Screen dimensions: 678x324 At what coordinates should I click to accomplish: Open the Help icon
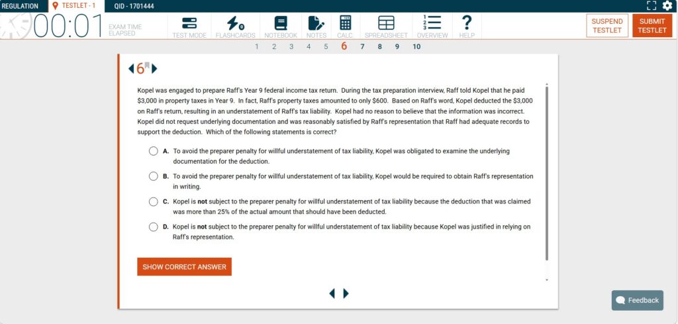(x=467, y=27)
